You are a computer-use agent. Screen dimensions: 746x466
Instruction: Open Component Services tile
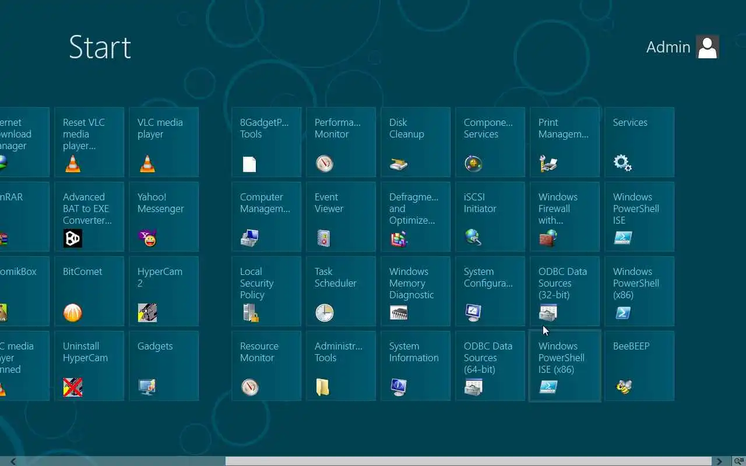pos(490,142)
